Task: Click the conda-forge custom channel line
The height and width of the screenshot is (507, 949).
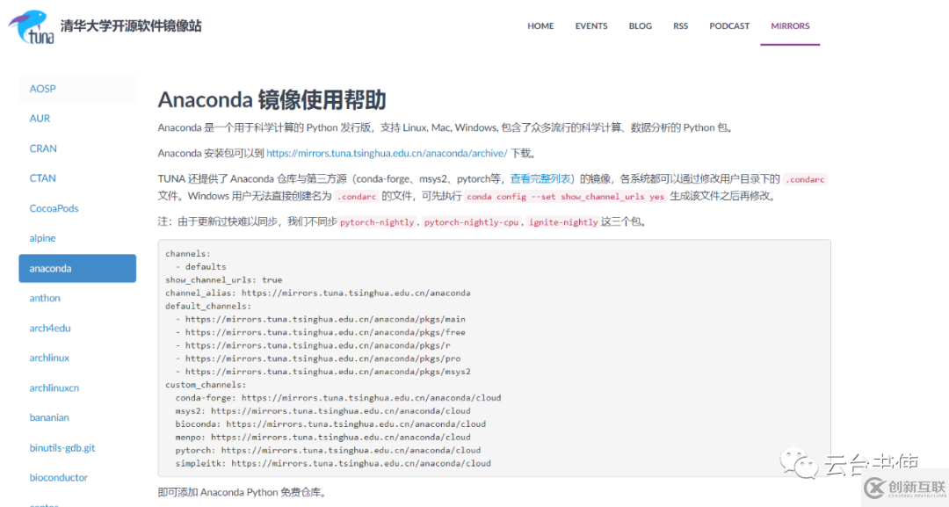Action: coord(338,397)
